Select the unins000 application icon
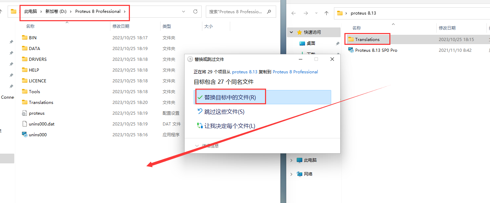 pyautogui.click(x=24, y=135)
